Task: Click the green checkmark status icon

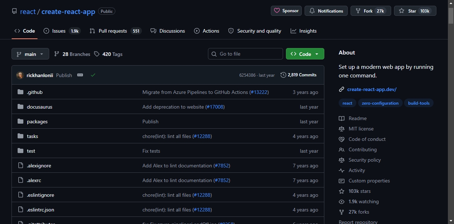Action: click(93, 75)
